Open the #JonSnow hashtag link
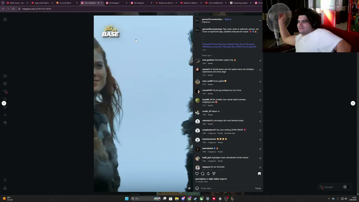Viewport: 359px width, 202px height. pos(223,44)
